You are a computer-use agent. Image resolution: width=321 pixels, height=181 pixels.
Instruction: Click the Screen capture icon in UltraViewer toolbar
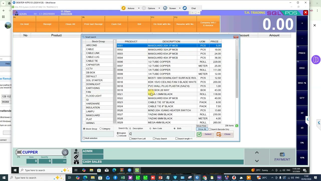165,8
